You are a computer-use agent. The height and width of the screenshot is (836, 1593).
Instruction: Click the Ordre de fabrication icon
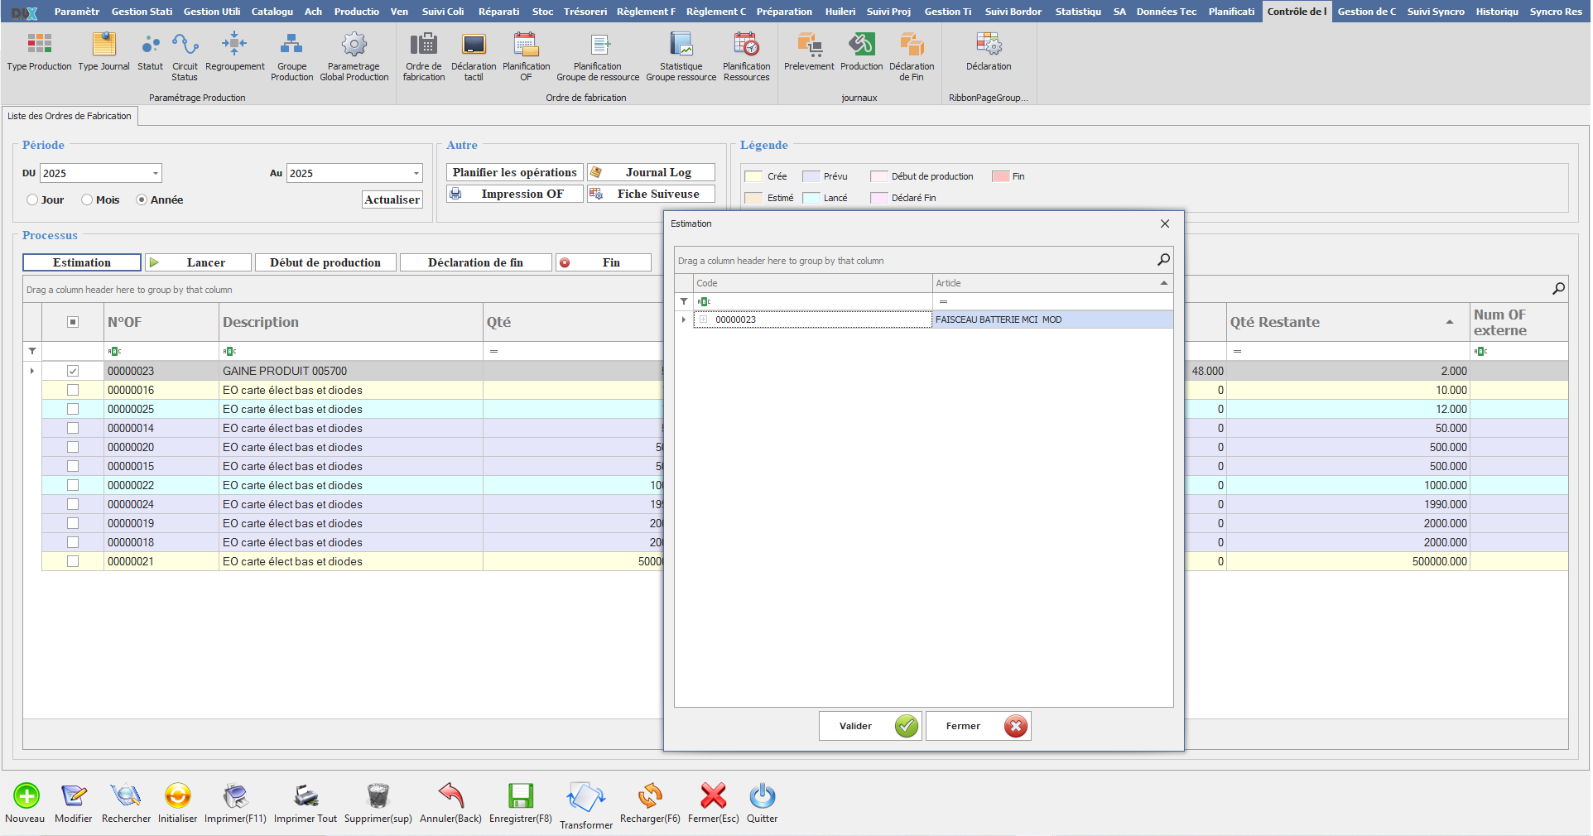(423, 45)
